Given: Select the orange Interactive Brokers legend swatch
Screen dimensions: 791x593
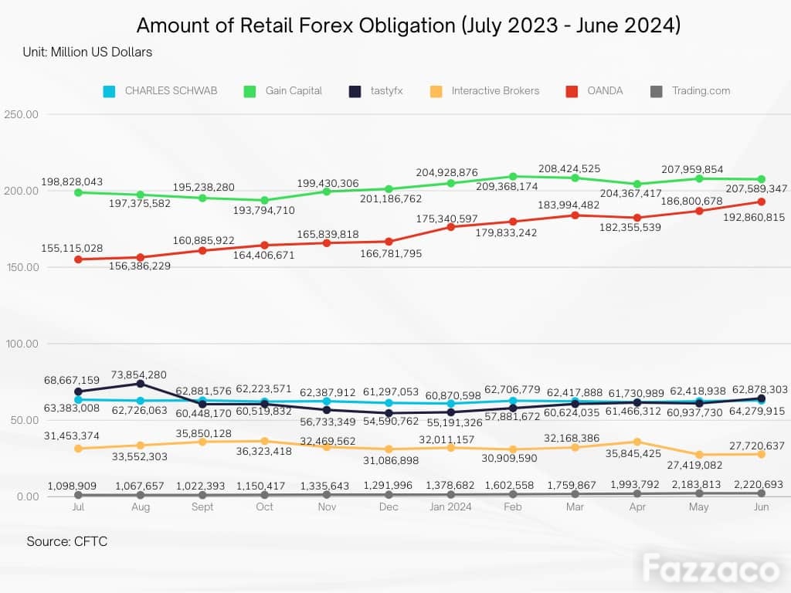Looking at the screenshot, I should (436, 91).
